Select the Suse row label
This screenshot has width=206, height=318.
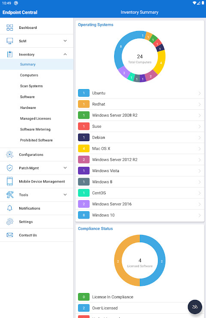(x=97, y=127)
